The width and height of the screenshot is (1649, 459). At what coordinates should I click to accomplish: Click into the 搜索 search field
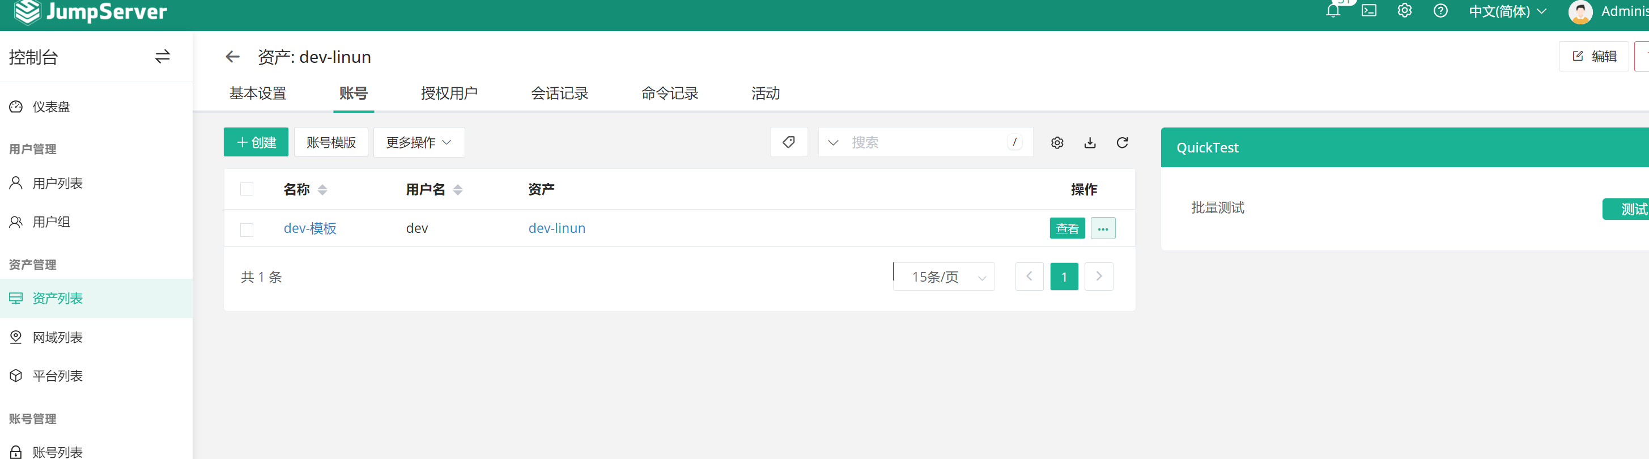[x=925, y=143]
